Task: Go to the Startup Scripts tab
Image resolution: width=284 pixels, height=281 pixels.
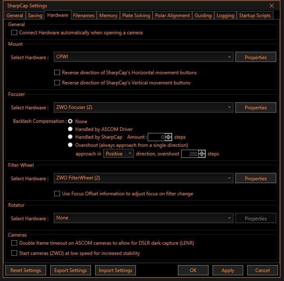Action: click(x=255, y=15)
